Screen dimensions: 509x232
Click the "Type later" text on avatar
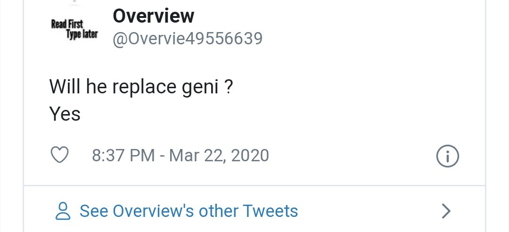[x=82, y=34]
